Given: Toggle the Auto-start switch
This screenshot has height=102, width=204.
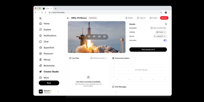Looking at the screenshot, I should (x=165, y=40).
